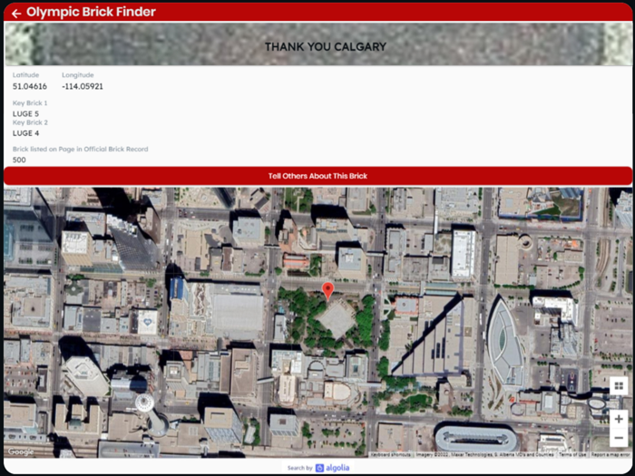635x476 pixels.
Task: Select the longitude value -114.05921
Action: click(83, 86)
